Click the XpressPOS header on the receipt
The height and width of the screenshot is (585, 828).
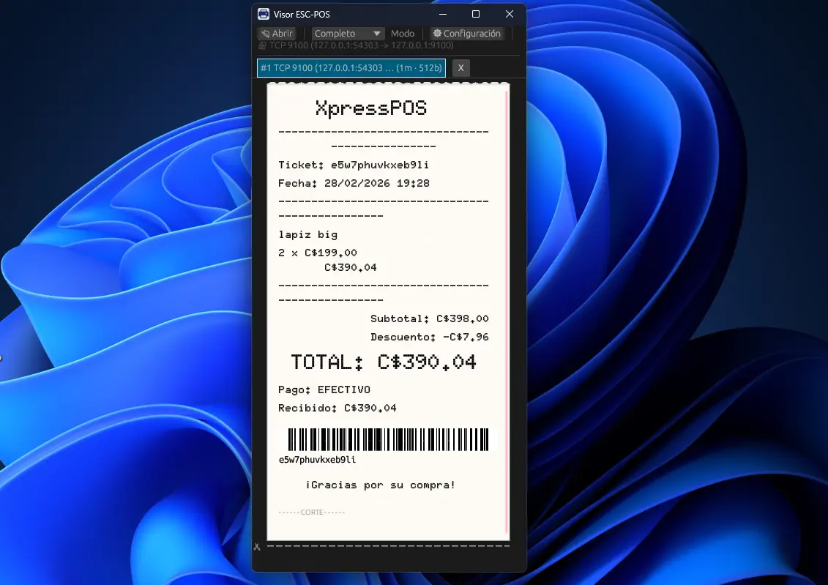pyautogui.click(x=371, y=108)
